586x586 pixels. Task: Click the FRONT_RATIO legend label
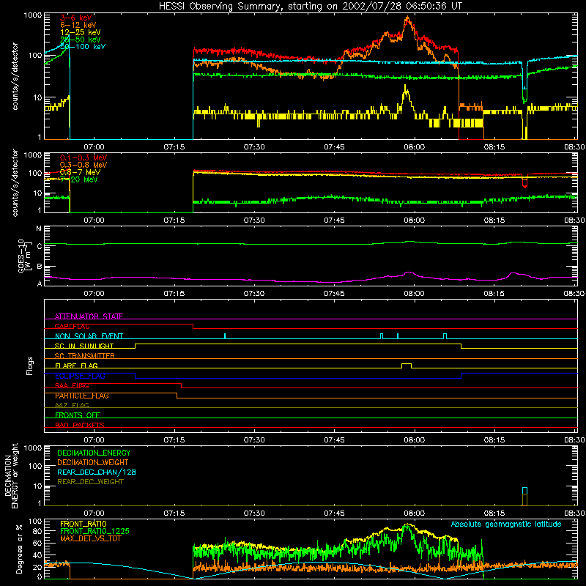(x=84, y=524)
